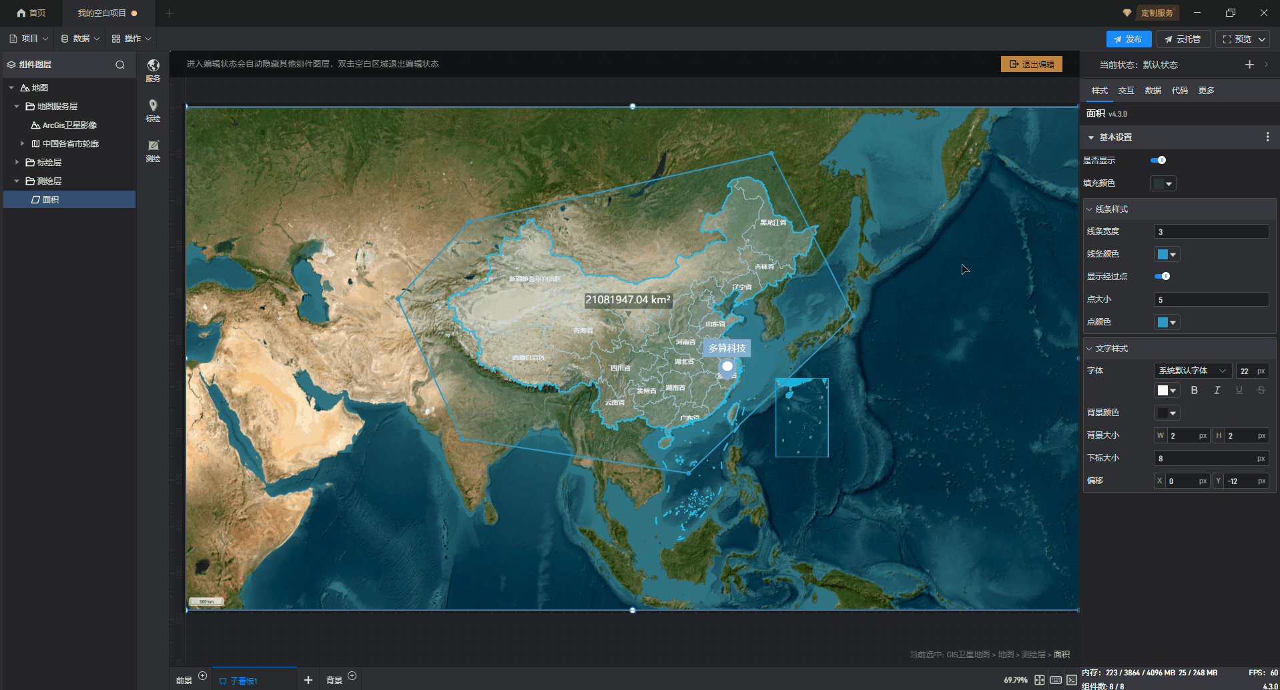Viewport: 1280px width, 690px height.
Task: Expand the 标绘层 folder
Action: point(17,163)
